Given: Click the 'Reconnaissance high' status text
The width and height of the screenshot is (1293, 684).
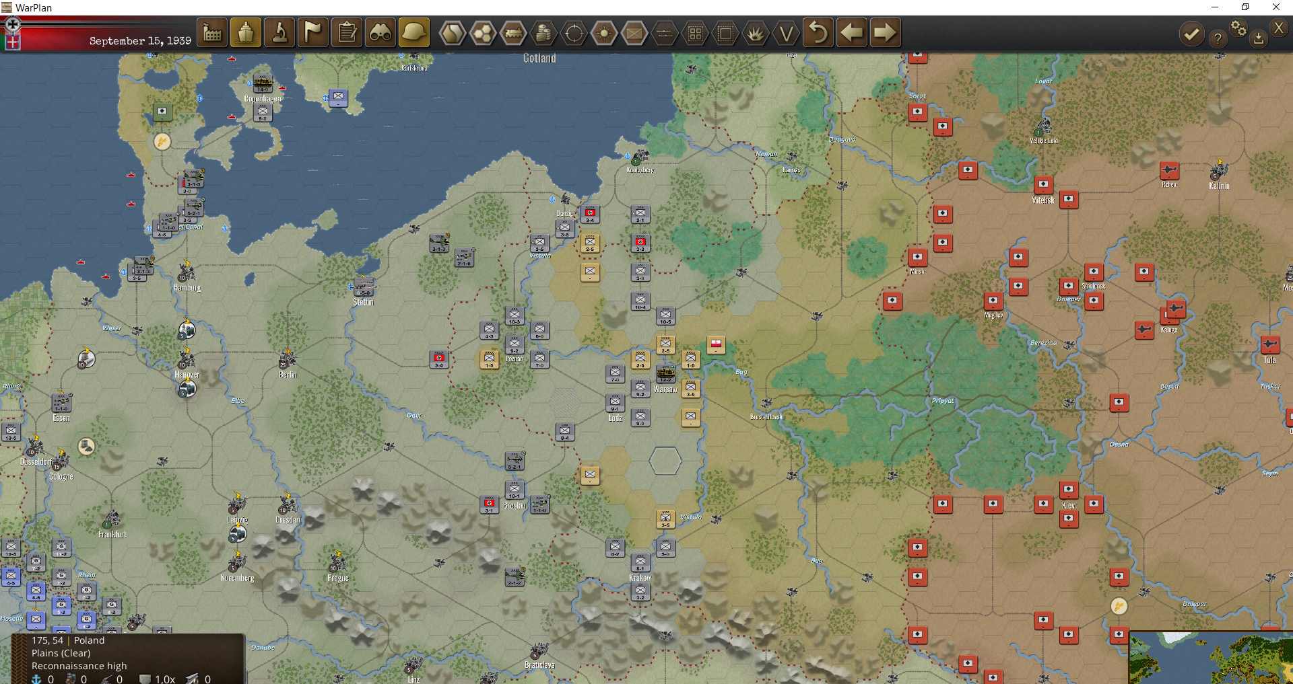Looking at the screenshot, I should pos(79,666).
